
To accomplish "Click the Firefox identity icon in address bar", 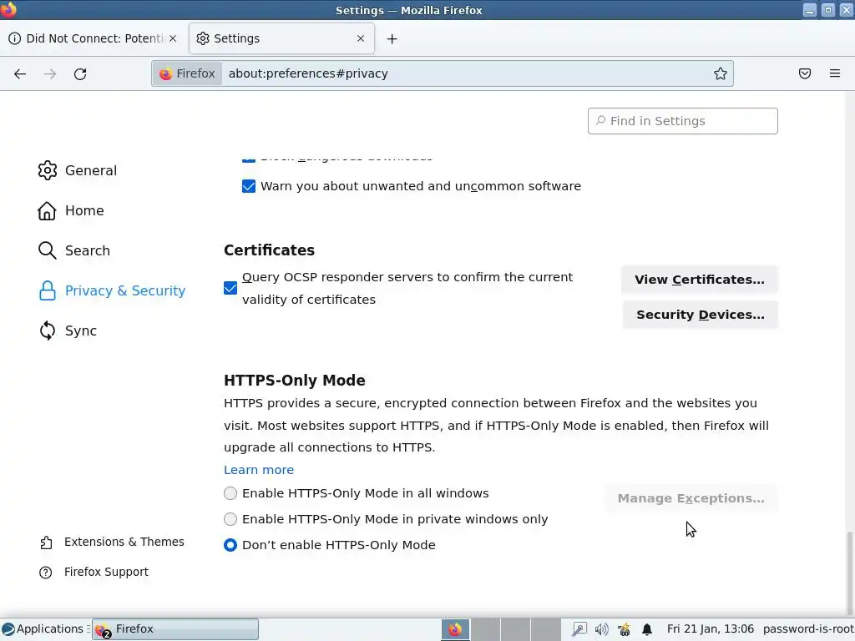I will (187, 73).
